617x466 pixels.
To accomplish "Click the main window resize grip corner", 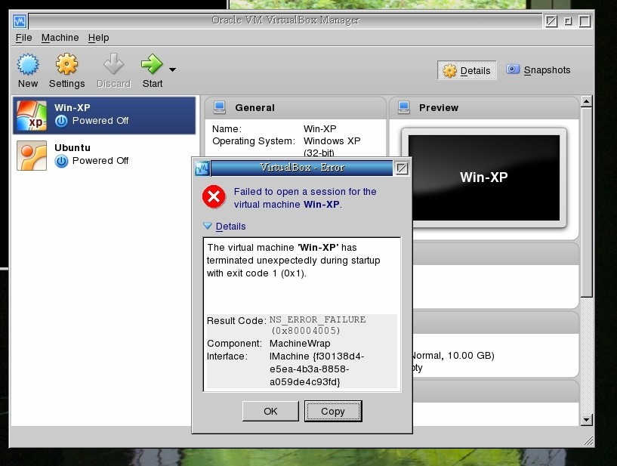I will pyautogui.click(x=588, y=441).
